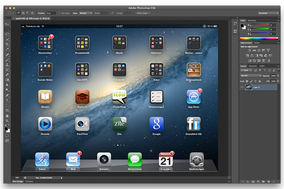This screenshot has height=189, width=284.
Task: Click the foreground color swatch in Color panel
Action: coord(242,26)
